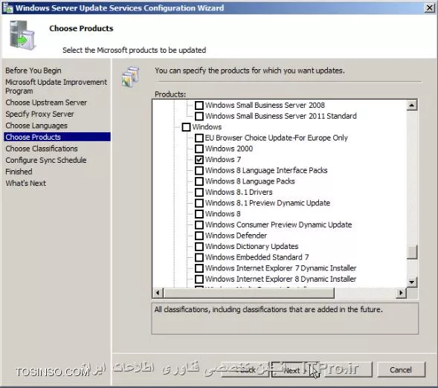Select the Windows 2000 label

tap(229, 149)
